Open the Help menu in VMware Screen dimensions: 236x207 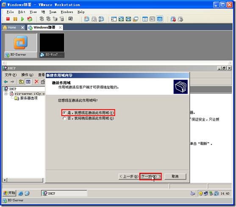(81, 12)
